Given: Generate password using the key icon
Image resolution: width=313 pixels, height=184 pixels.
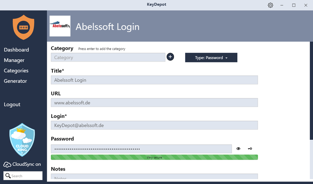Looking at the screenshot, I should point(250,149).
